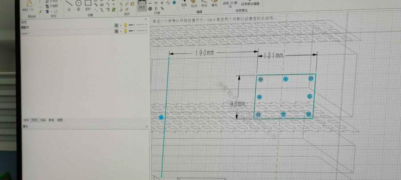Switch to the 视图 views tab
Image resolution: width=401 pixels, height=180 pixels.
tap(60, 120)
